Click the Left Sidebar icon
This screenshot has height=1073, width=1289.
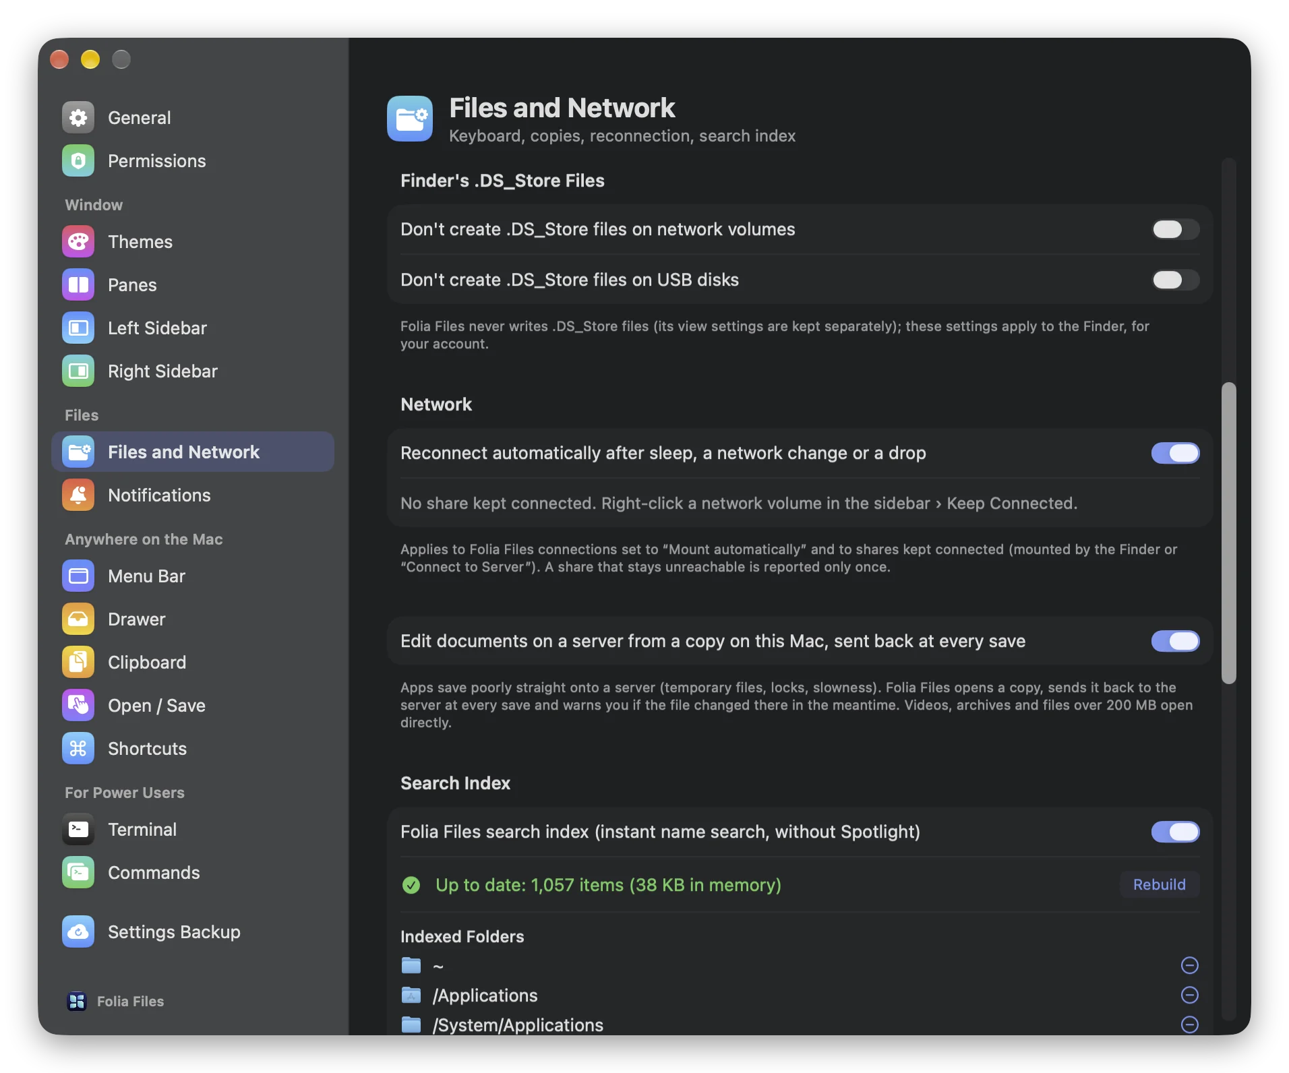coord(78,328)
